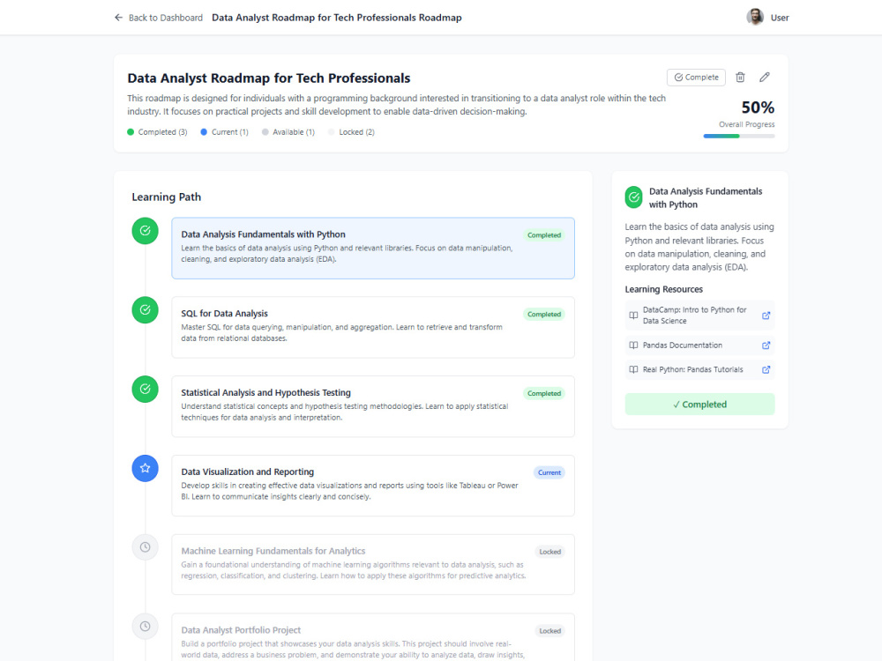
Task: Click book icon beside DataCamp resource
Action: click(x=633, y=316)
